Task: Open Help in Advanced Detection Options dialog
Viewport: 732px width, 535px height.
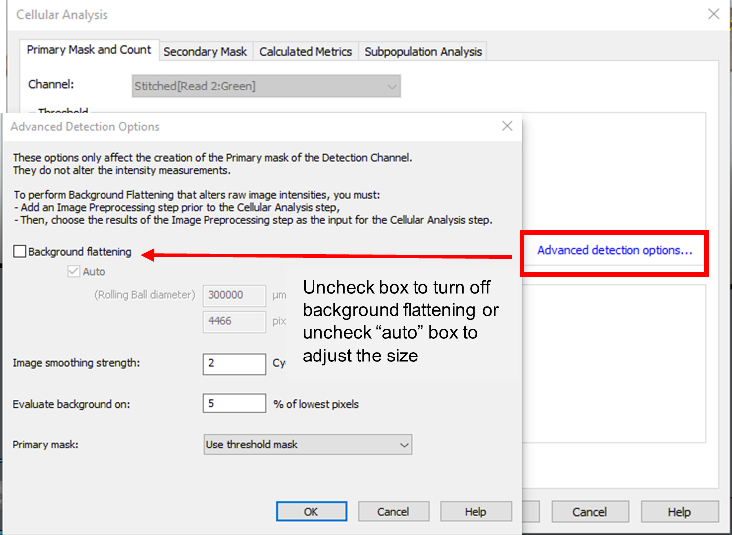Action: pos(476,512)
